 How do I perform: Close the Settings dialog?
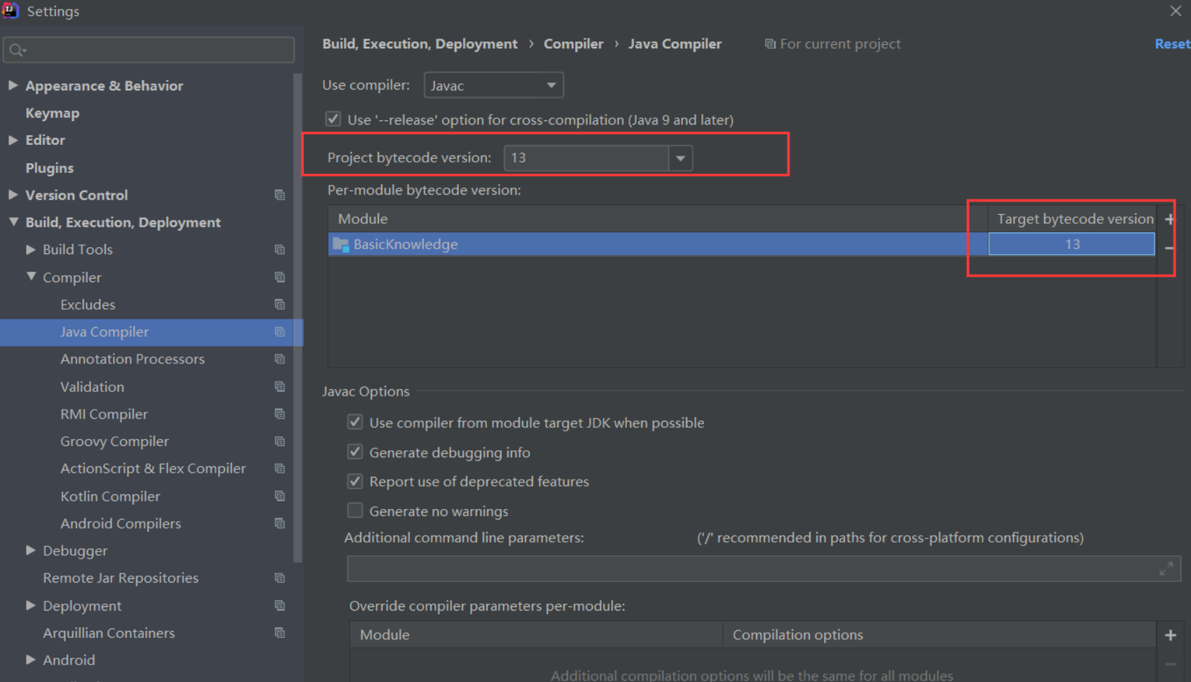pos(1176,11)
